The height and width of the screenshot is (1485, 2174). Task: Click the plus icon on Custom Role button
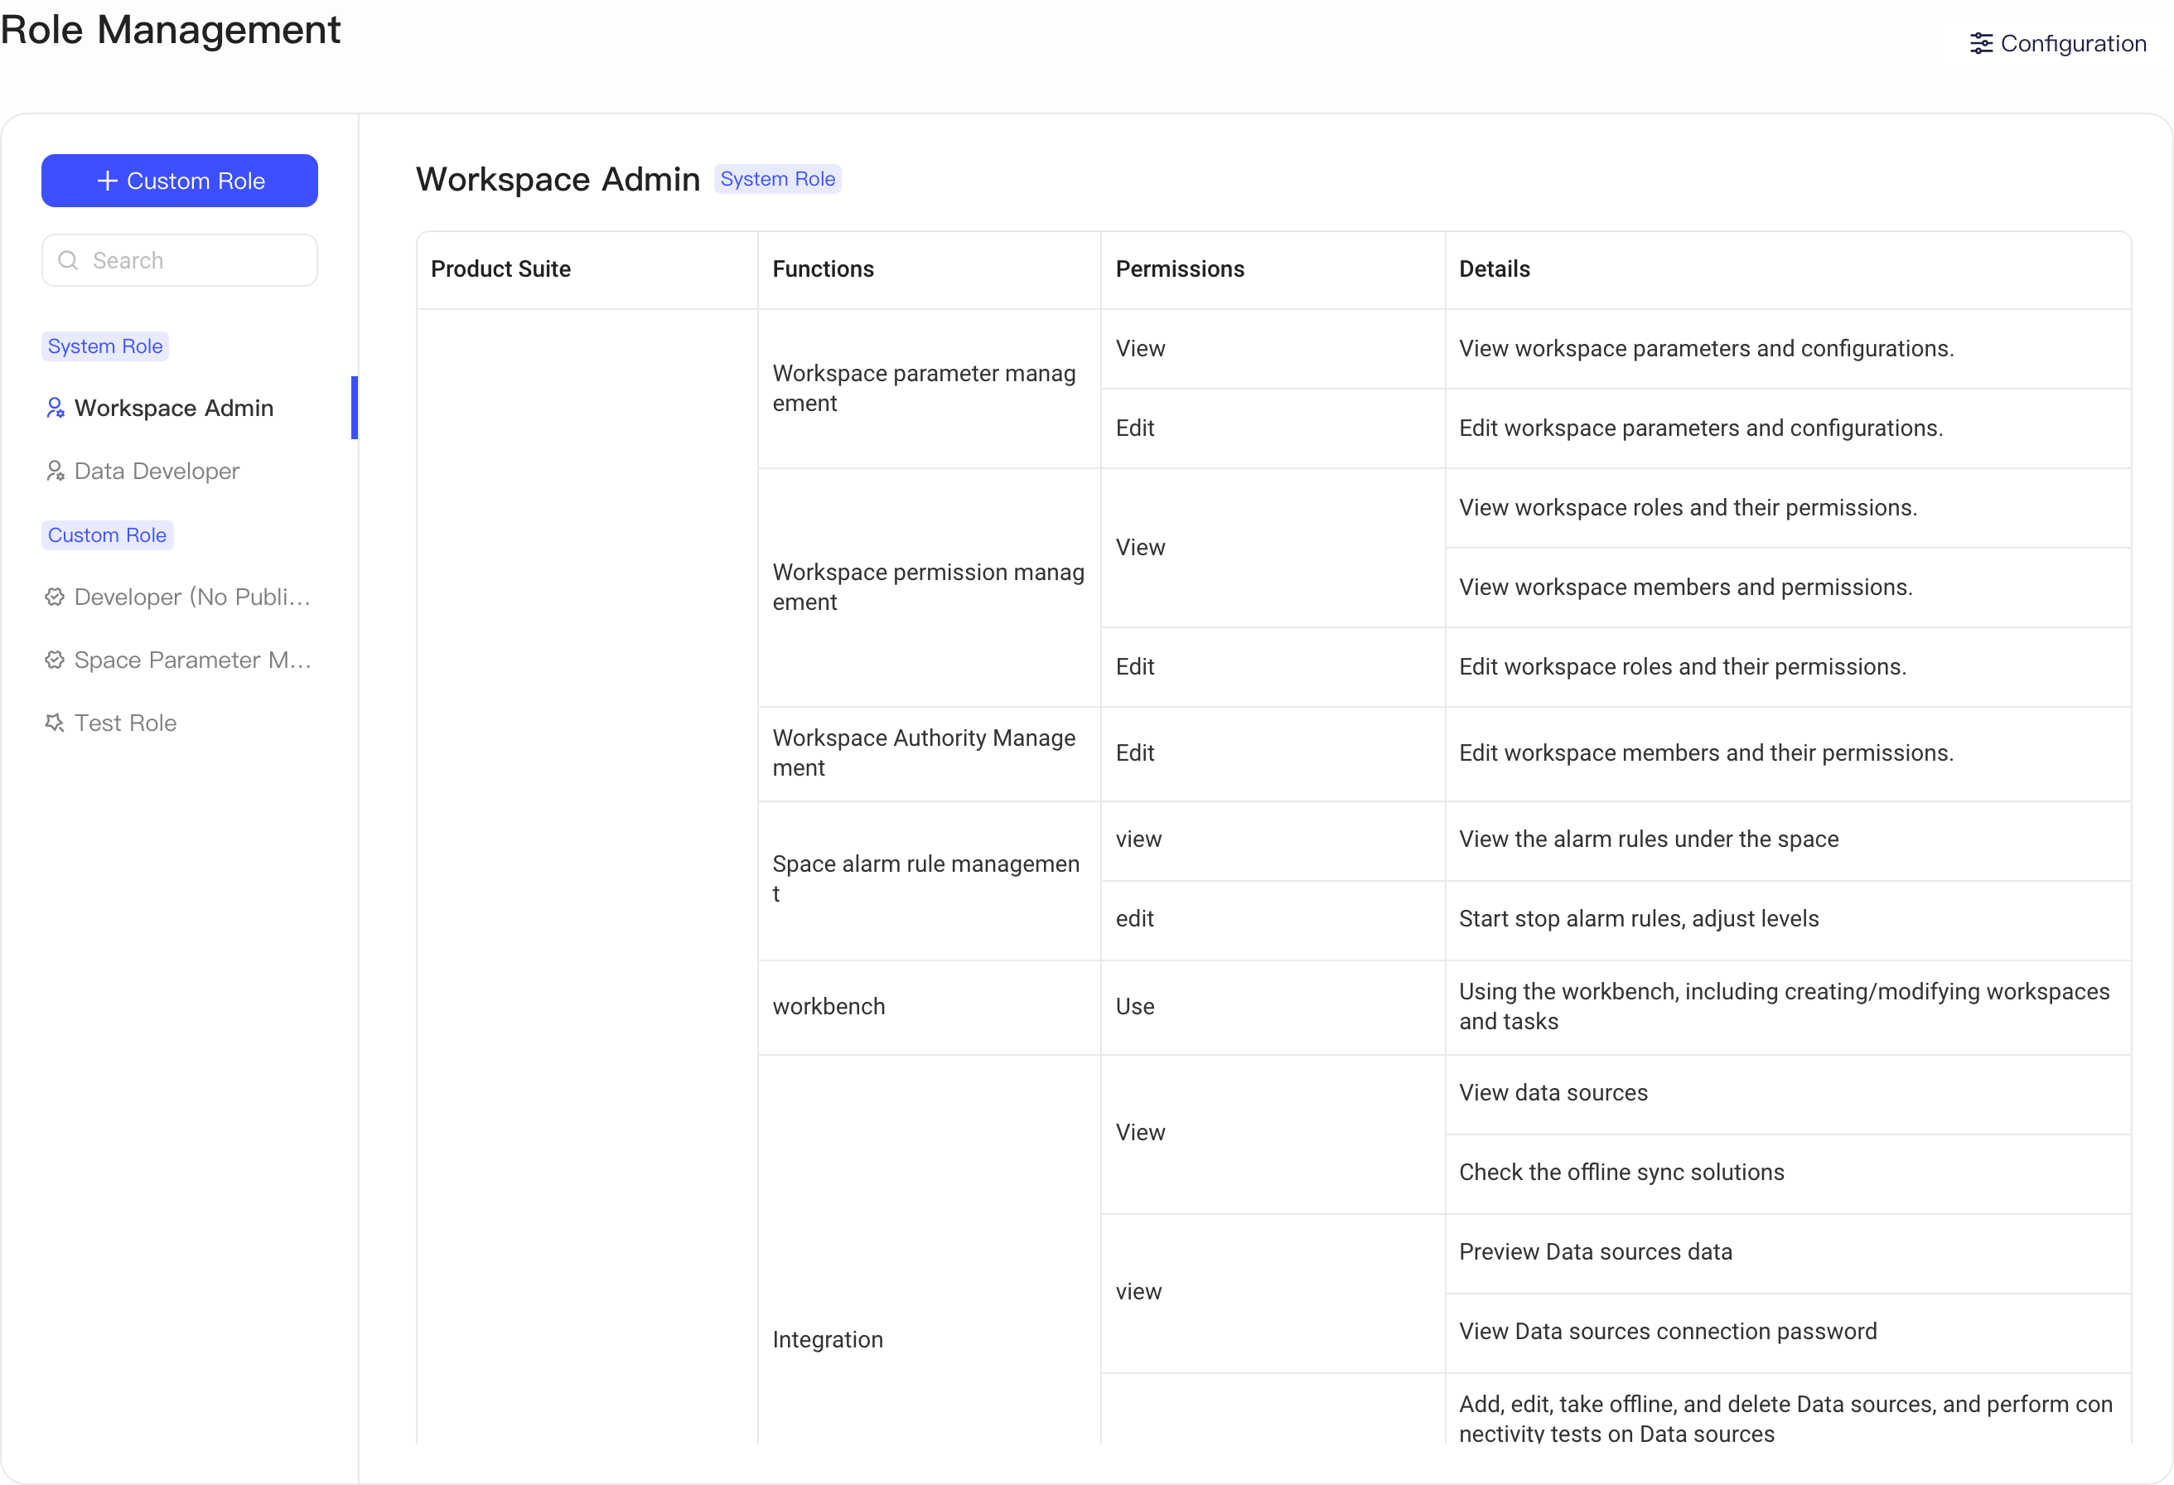(108, 181)
